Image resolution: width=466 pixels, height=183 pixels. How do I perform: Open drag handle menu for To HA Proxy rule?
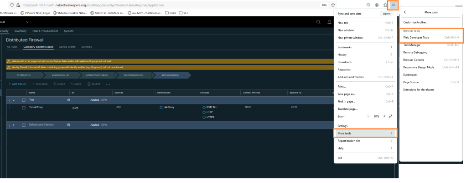click(9, 108)
